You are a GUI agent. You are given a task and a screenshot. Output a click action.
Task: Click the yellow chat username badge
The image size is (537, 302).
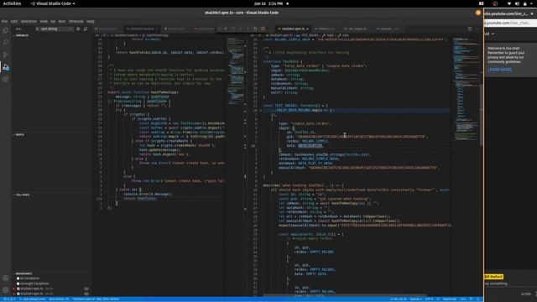[493, 277]
